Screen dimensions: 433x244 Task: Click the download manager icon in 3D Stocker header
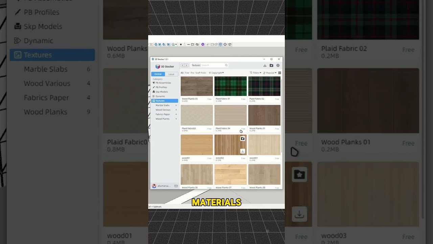tap(265, 65)
